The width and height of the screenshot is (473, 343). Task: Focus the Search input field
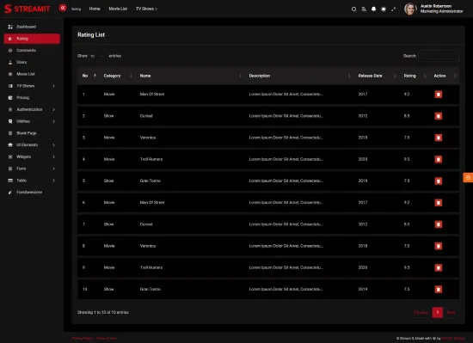pos(438,56)
